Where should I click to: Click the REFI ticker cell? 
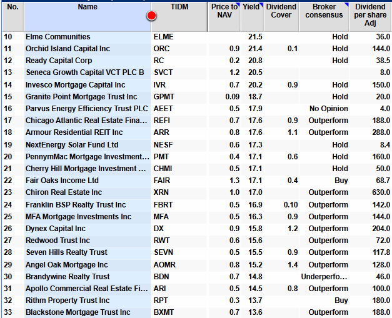coord(161,121)
